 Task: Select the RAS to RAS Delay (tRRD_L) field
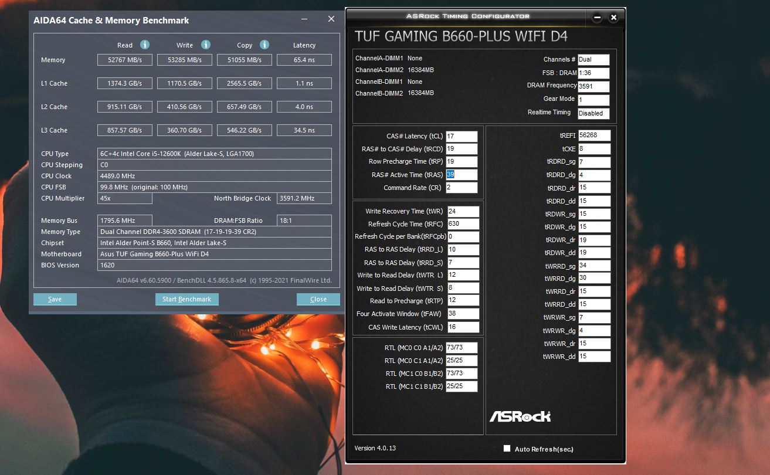coord(463,250)
